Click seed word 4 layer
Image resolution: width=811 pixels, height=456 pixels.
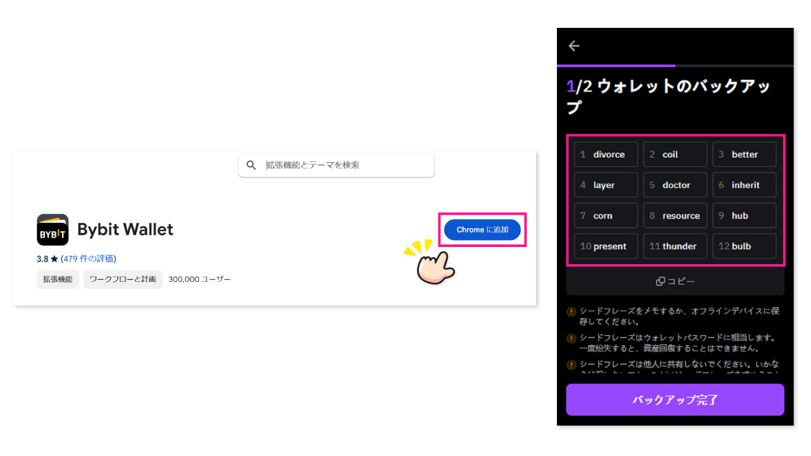606,185
